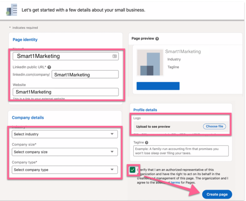Expand the Select company size dropdown
The image size is (246, 201).
64,152
